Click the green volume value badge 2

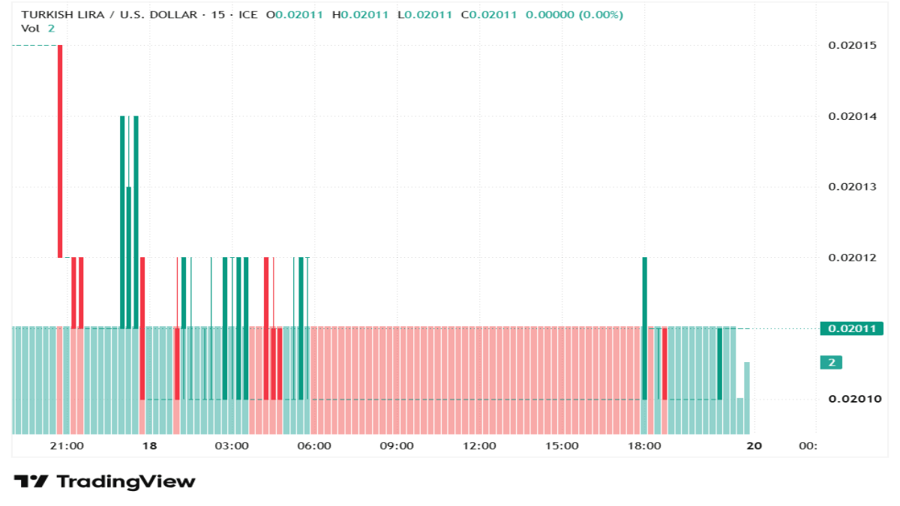(831, 363)
